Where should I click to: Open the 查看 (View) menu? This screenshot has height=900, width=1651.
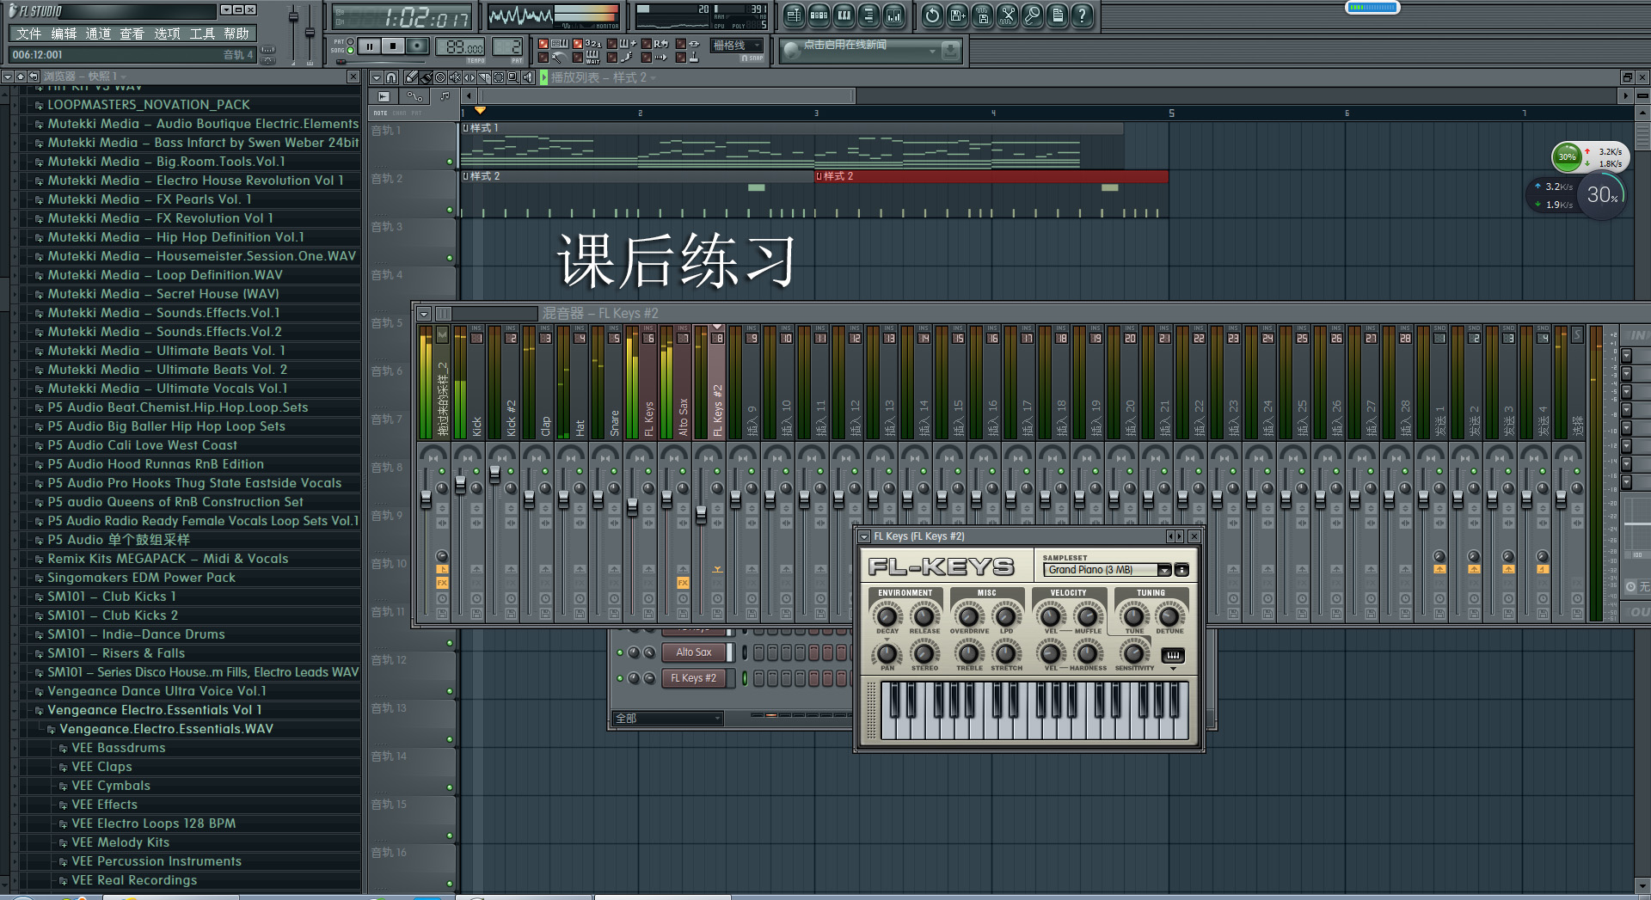[132, 34]
